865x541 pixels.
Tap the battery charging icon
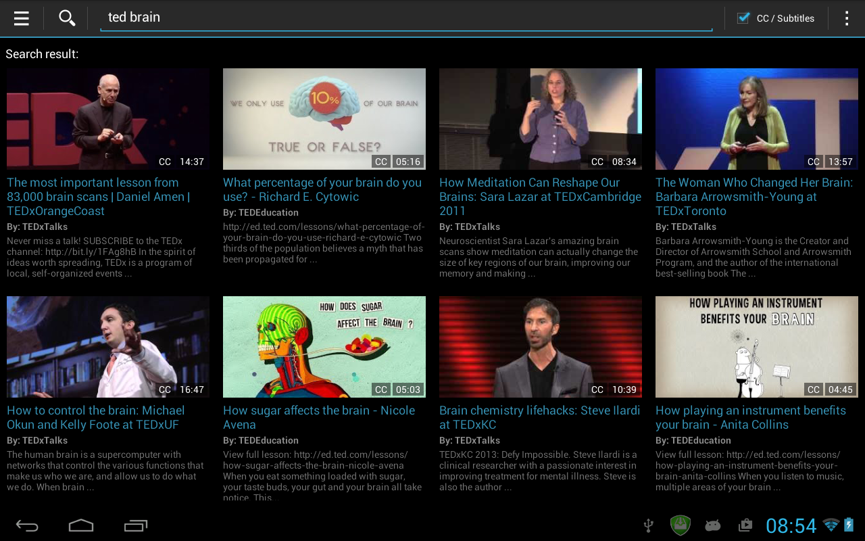click(849, 525)
